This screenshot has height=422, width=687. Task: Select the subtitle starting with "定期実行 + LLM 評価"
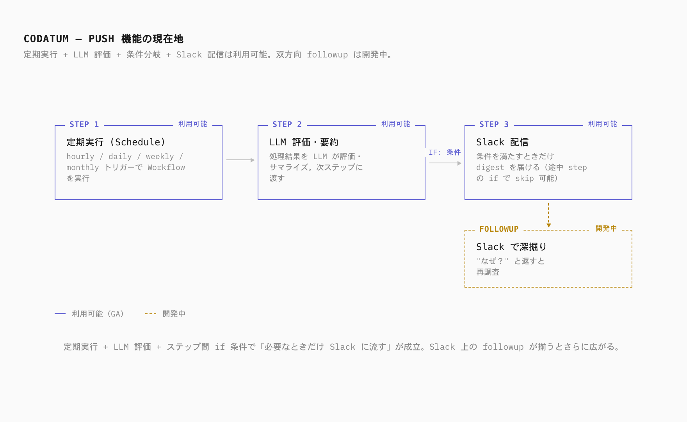208,55
